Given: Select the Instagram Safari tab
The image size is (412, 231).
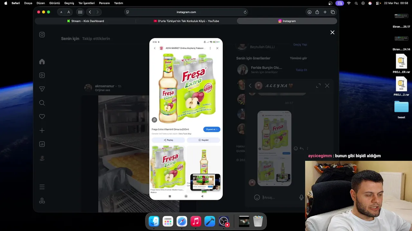Looking at the screenshot, I should [x=287, y=21].
